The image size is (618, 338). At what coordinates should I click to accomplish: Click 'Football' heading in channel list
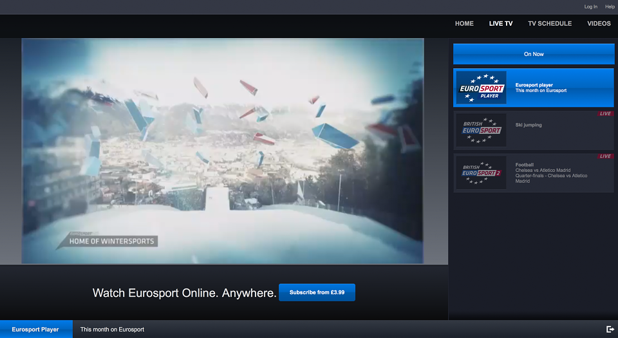(524, 165)
